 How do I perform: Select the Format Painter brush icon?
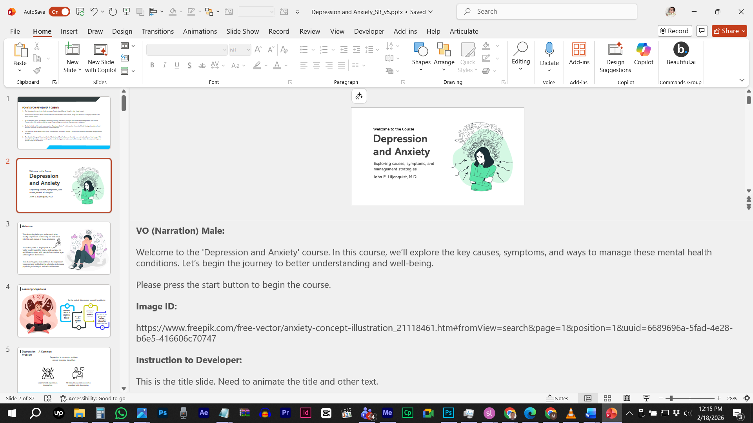click(37, 70)
